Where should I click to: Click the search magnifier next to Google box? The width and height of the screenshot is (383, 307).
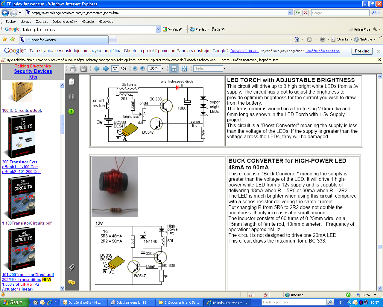[373, 13]
